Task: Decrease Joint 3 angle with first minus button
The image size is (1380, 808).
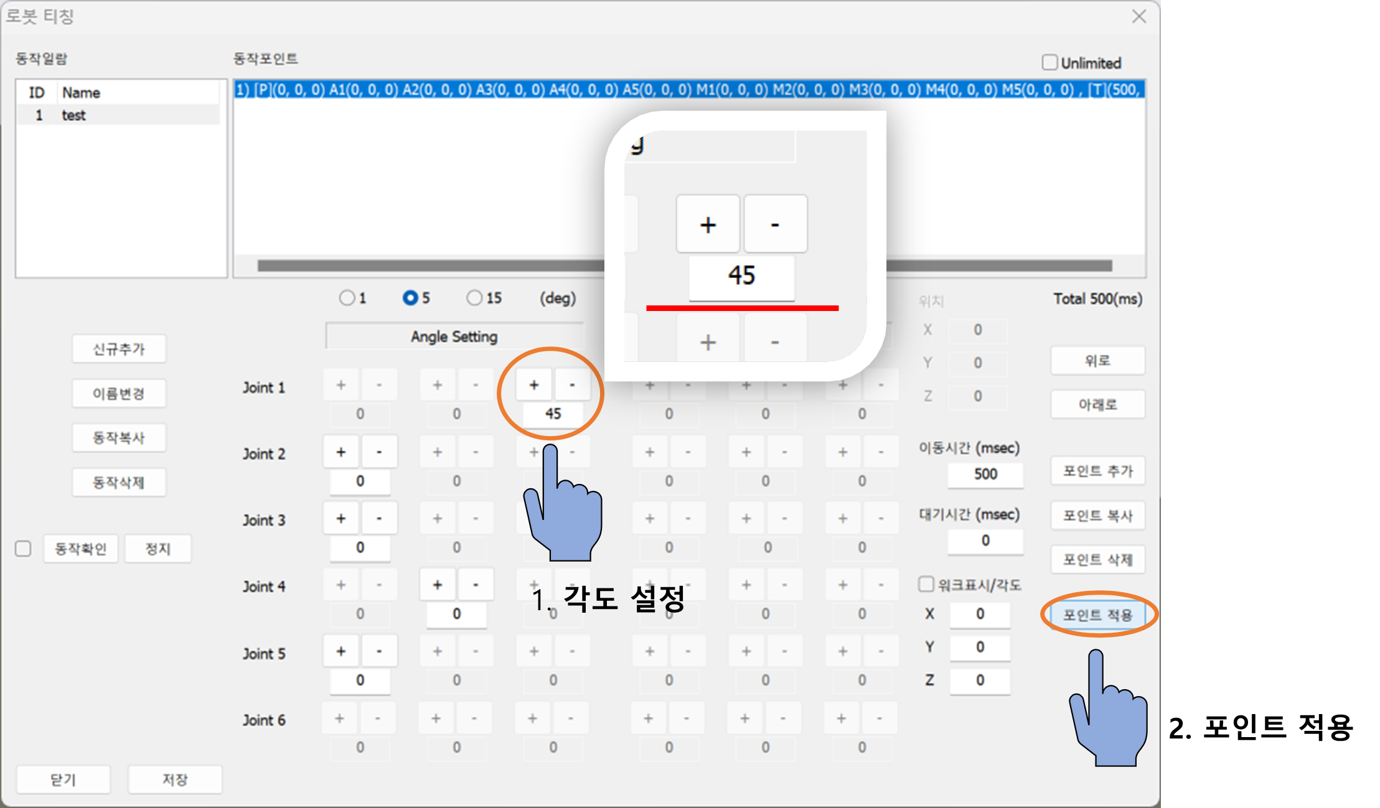Action: click(x=379, y=519)
